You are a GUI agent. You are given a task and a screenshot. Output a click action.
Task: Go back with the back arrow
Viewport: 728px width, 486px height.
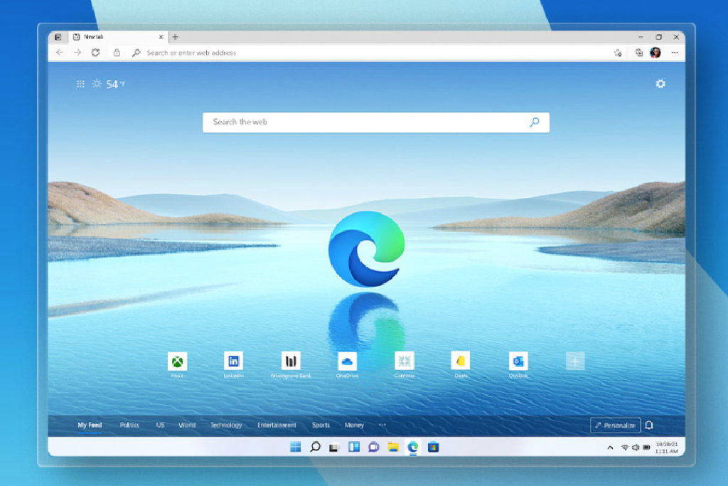(x=60, y=53)
